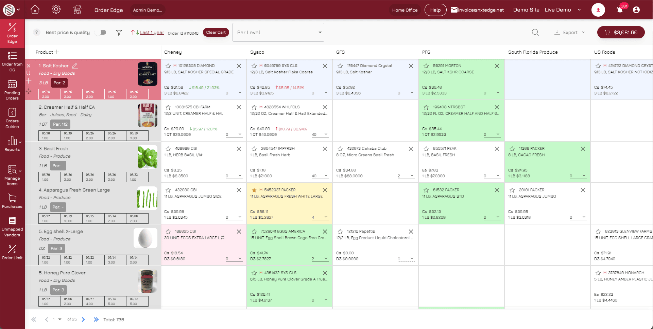Remove the GFS 432973 Cahaba Club item
Viewport: 653px width, 329px height.
[x=411, y=149]
